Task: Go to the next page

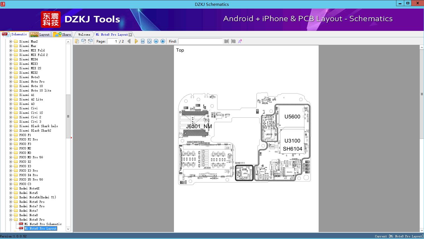Action: (x=136, y=41)
